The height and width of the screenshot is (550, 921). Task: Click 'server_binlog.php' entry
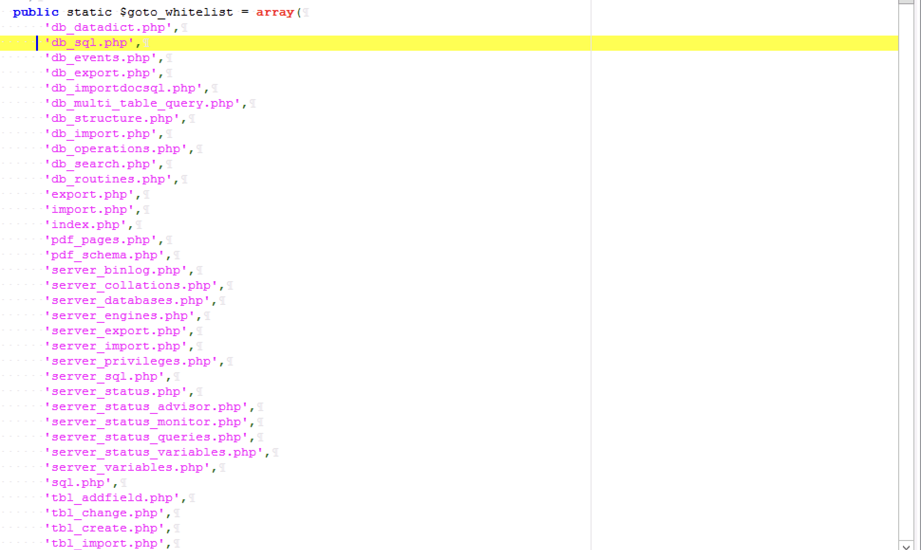pyautogui.click(x=116, y=270)
